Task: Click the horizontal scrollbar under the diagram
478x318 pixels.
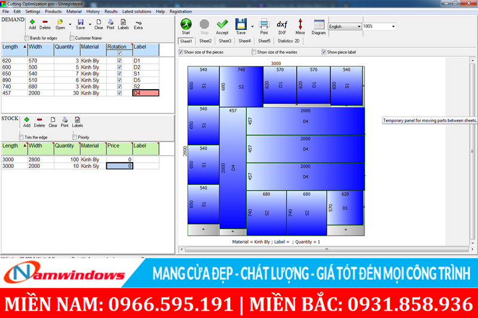Action: point(326,249)
